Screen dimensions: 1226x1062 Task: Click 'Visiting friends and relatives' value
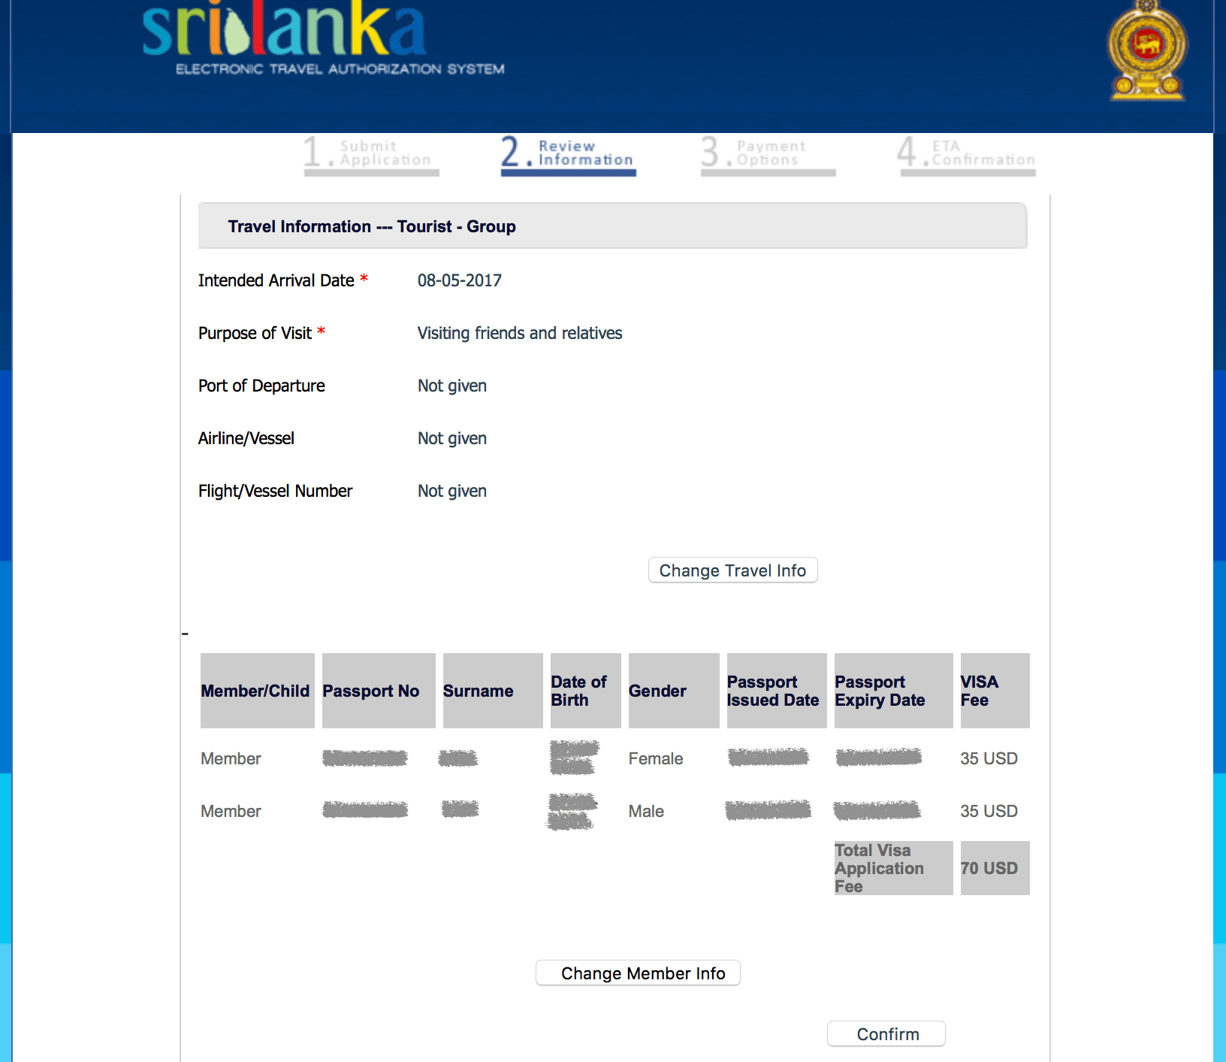pos(520,333)
